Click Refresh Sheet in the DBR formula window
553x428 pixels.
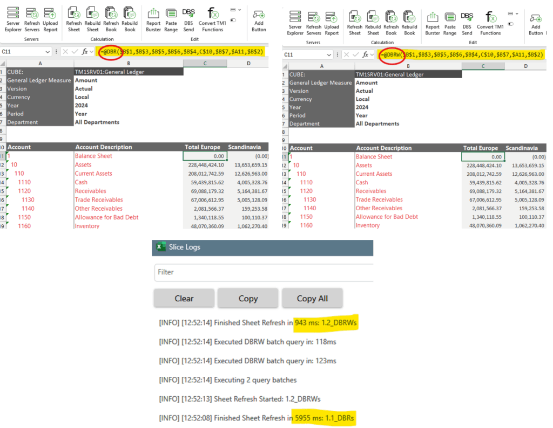click(73, 20)
